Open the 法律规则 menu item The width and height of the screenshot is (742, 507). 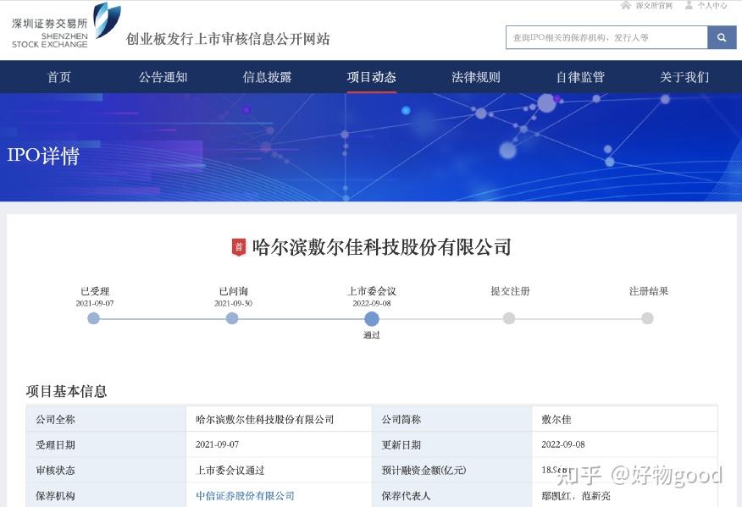click(475, 77)
